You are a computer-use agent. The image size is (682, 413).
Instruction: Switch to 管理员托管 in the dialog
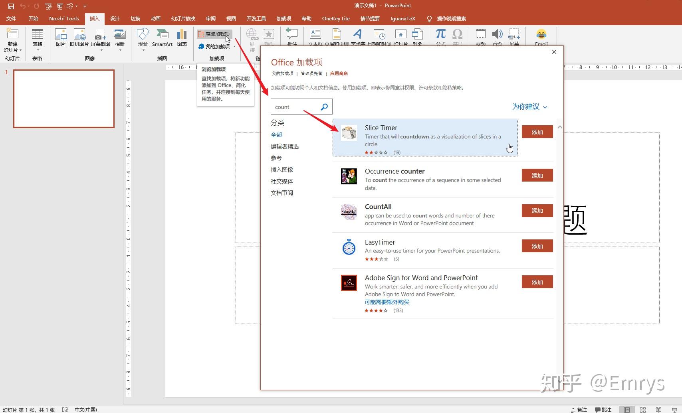coord(311,73)
